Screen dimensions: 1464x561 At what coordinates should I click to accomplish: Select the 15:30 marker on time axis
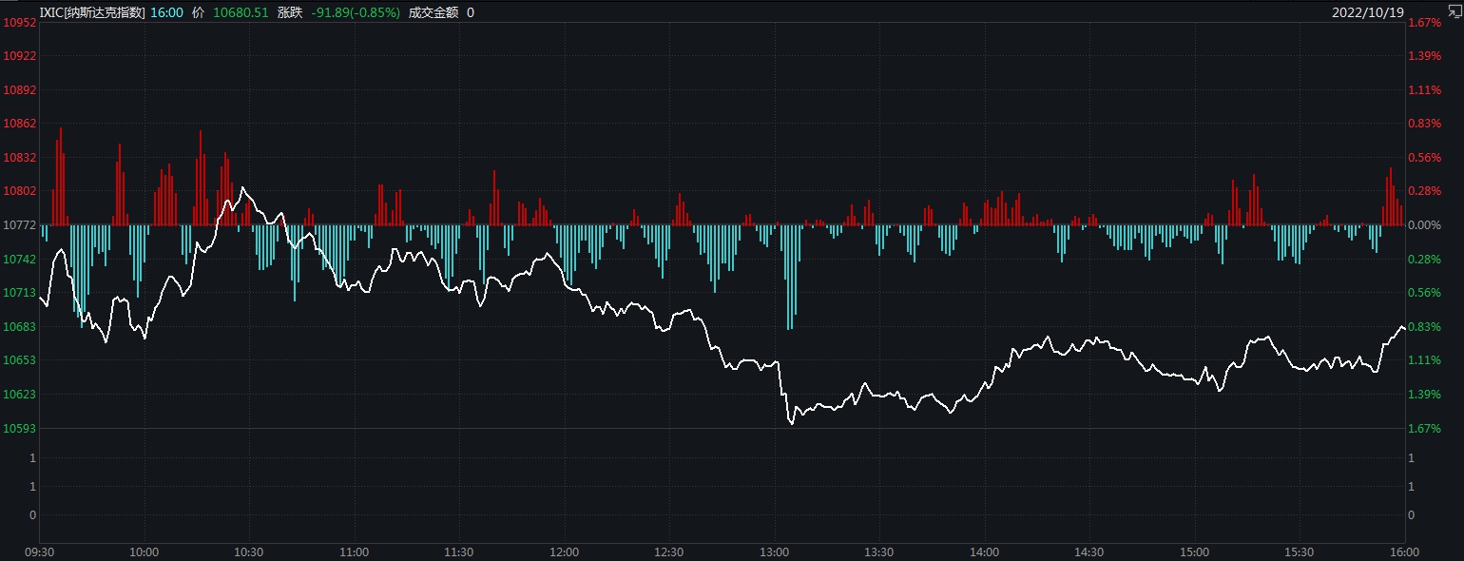click(1299, 551)
